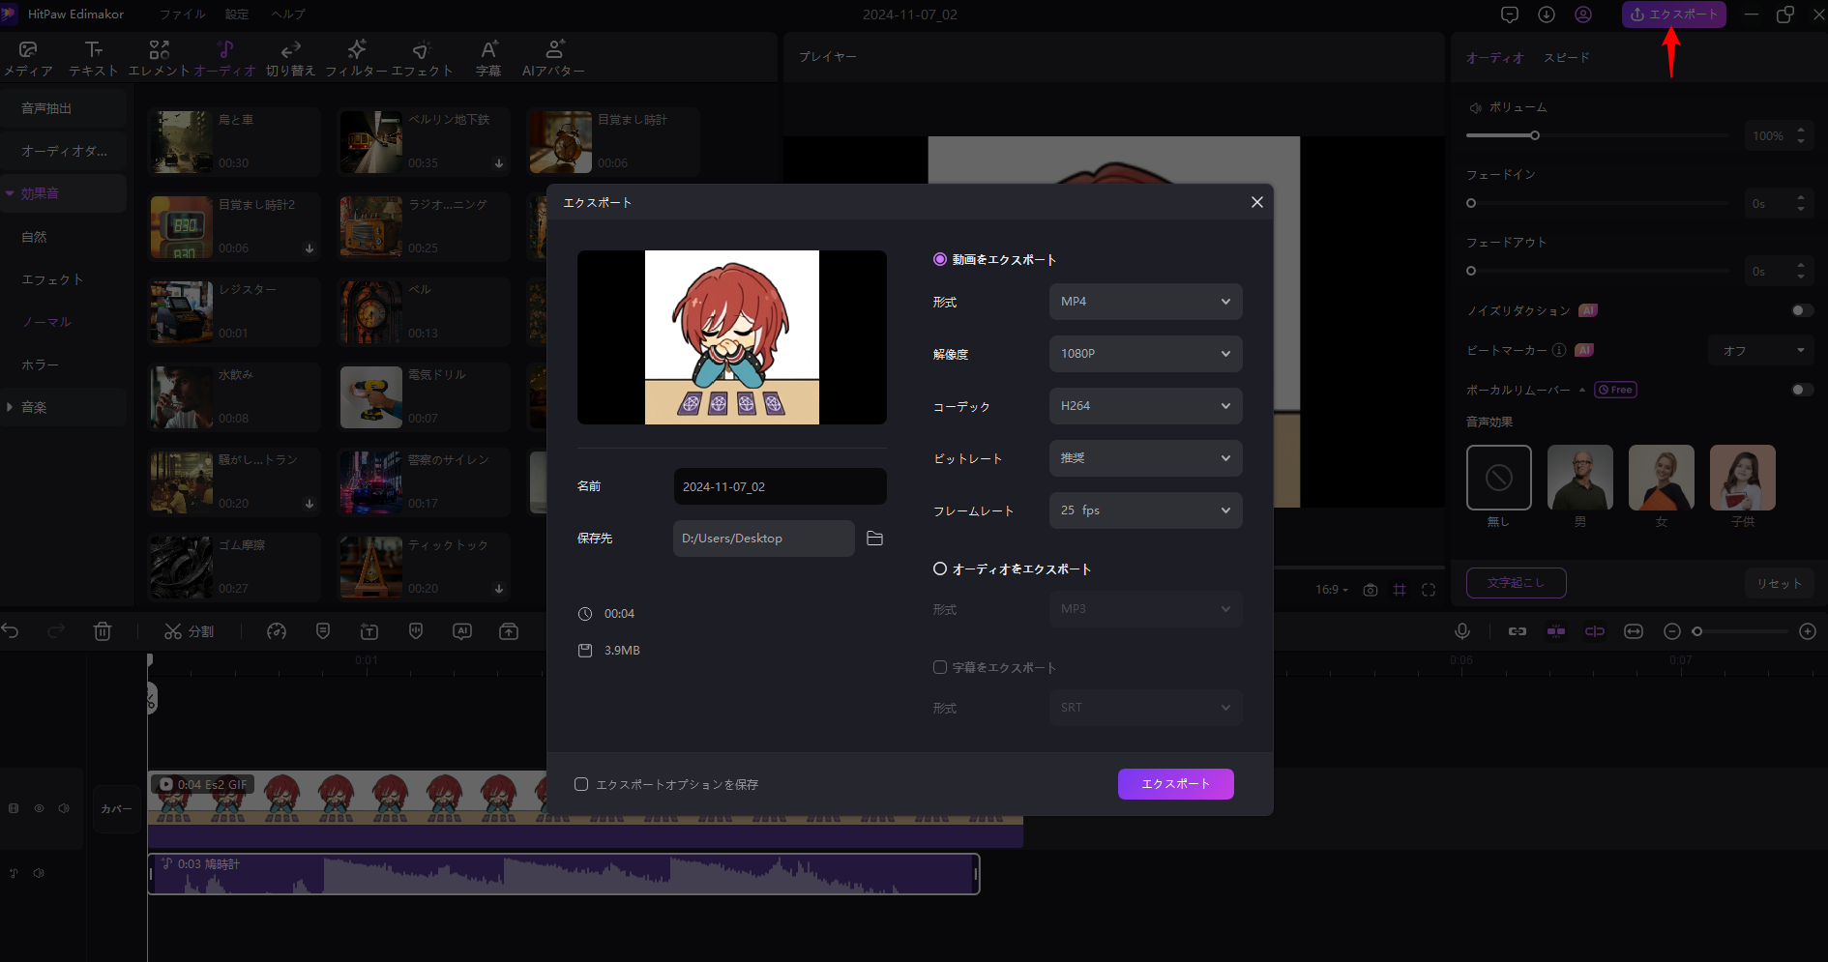
Task: Adjust the ボリューム slider handle
Action: (1535, 135)
